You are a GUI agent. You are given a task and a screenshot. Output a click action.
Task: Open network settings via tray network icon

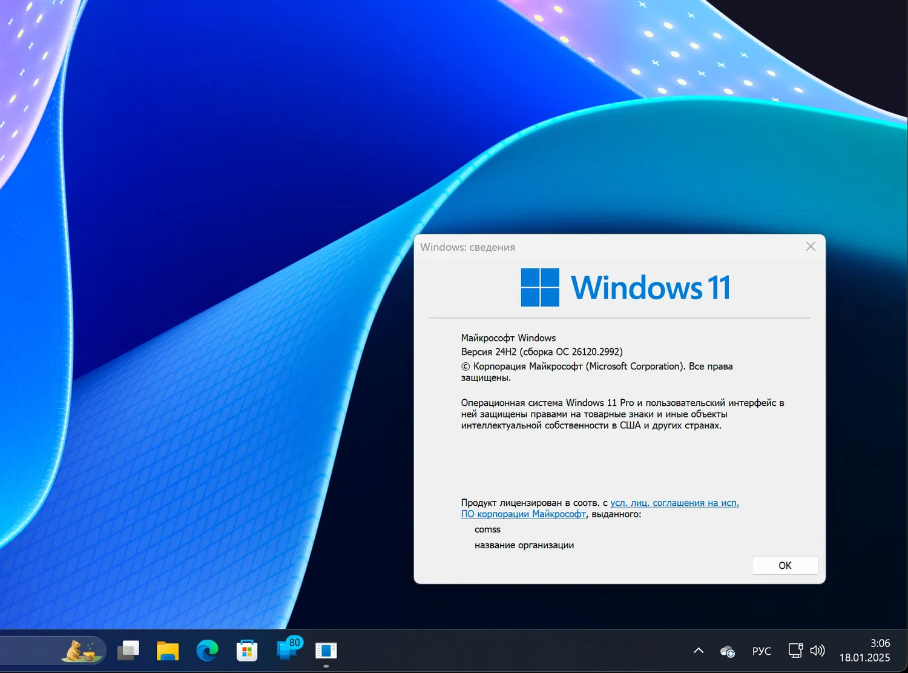(x=795, y=650)
